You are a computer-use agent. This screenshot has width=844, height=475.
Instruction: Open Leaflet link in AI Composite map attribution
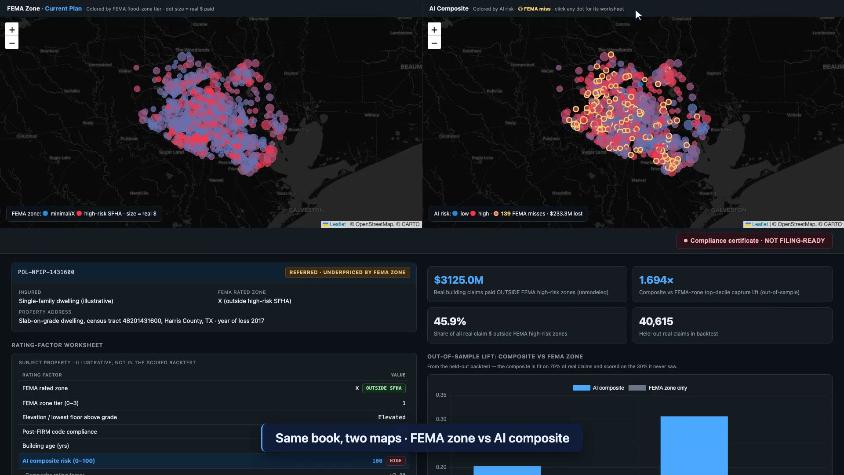(760, 224)
